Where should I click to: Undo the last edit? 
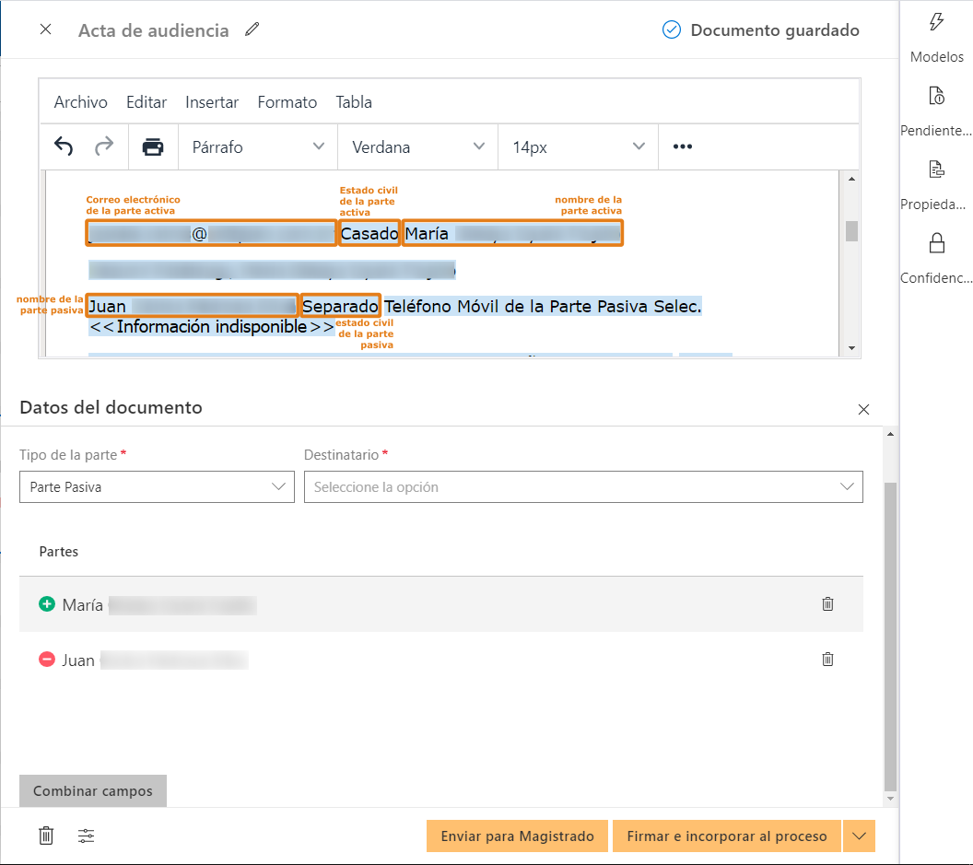tap(64, 146)
